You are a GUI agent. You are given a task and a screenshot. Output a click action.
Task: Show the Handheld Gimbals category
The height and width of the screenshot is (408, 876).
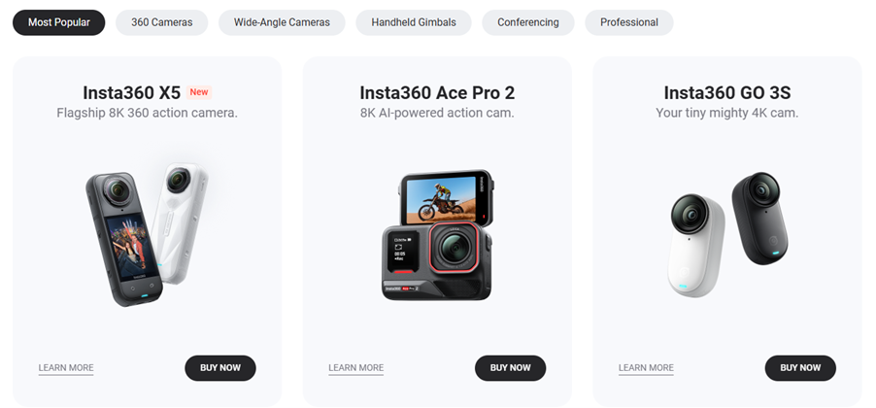click(414, 22)
